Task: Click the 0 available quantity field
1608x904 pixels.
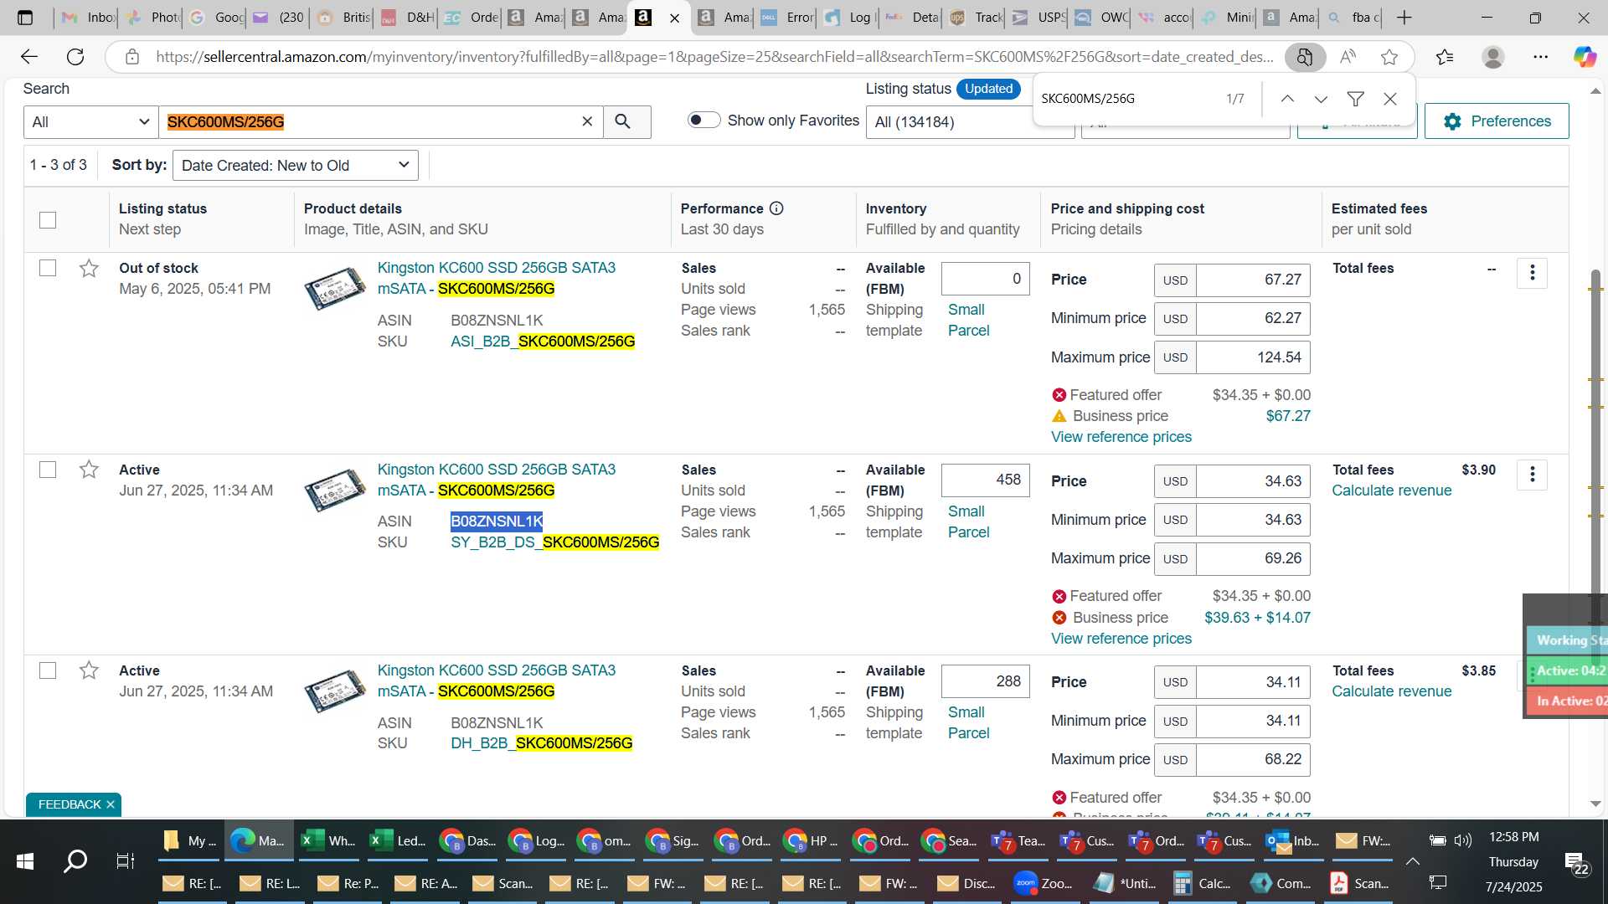Action: [985, 279]
